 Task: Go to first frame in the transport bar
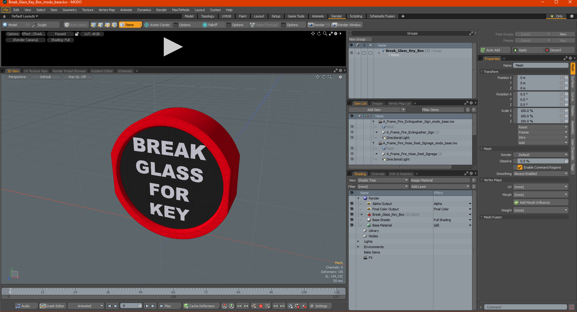click(109, 306)
